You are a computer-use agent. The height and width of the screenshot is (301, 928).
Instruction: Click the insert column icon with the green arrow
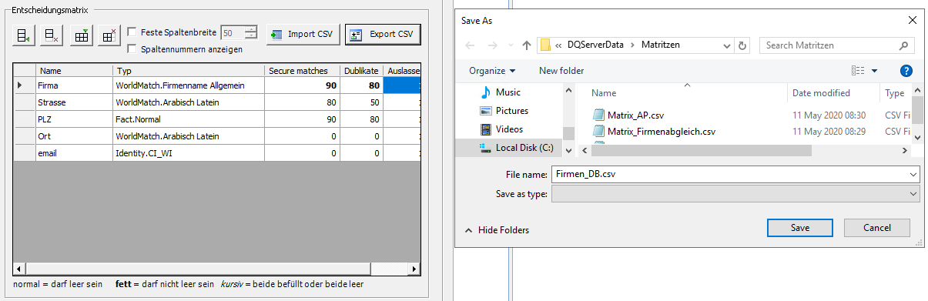[81, 35]
